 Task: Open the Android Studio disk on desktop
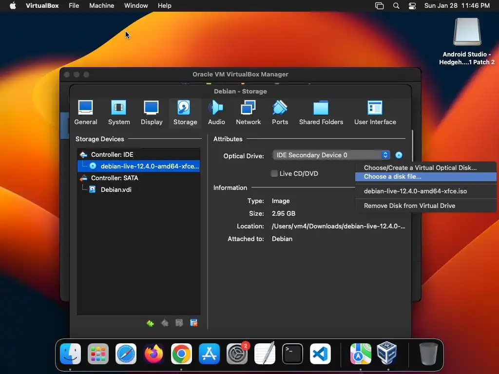tap(467, 41)
